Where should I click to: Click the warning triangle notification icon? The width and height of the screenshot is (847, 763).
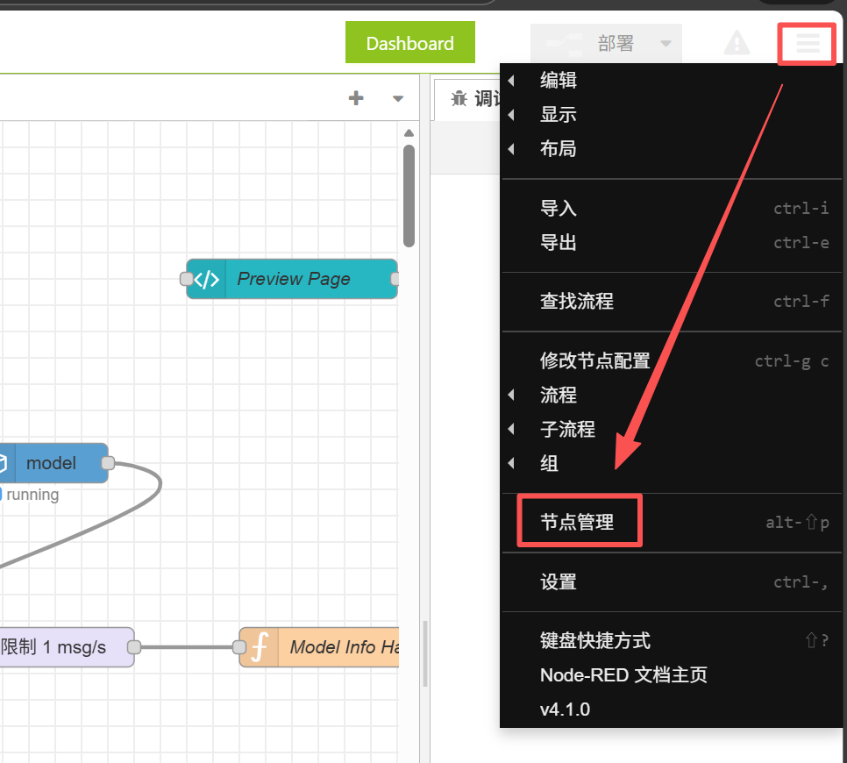tap(737, 43)
